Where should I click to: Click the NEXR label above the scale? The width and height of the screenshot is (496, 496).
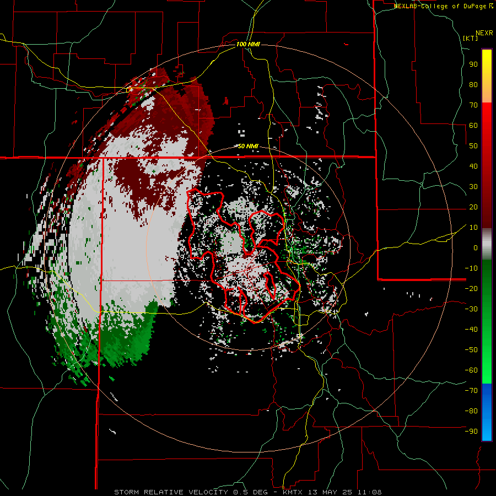pos(484,33)
